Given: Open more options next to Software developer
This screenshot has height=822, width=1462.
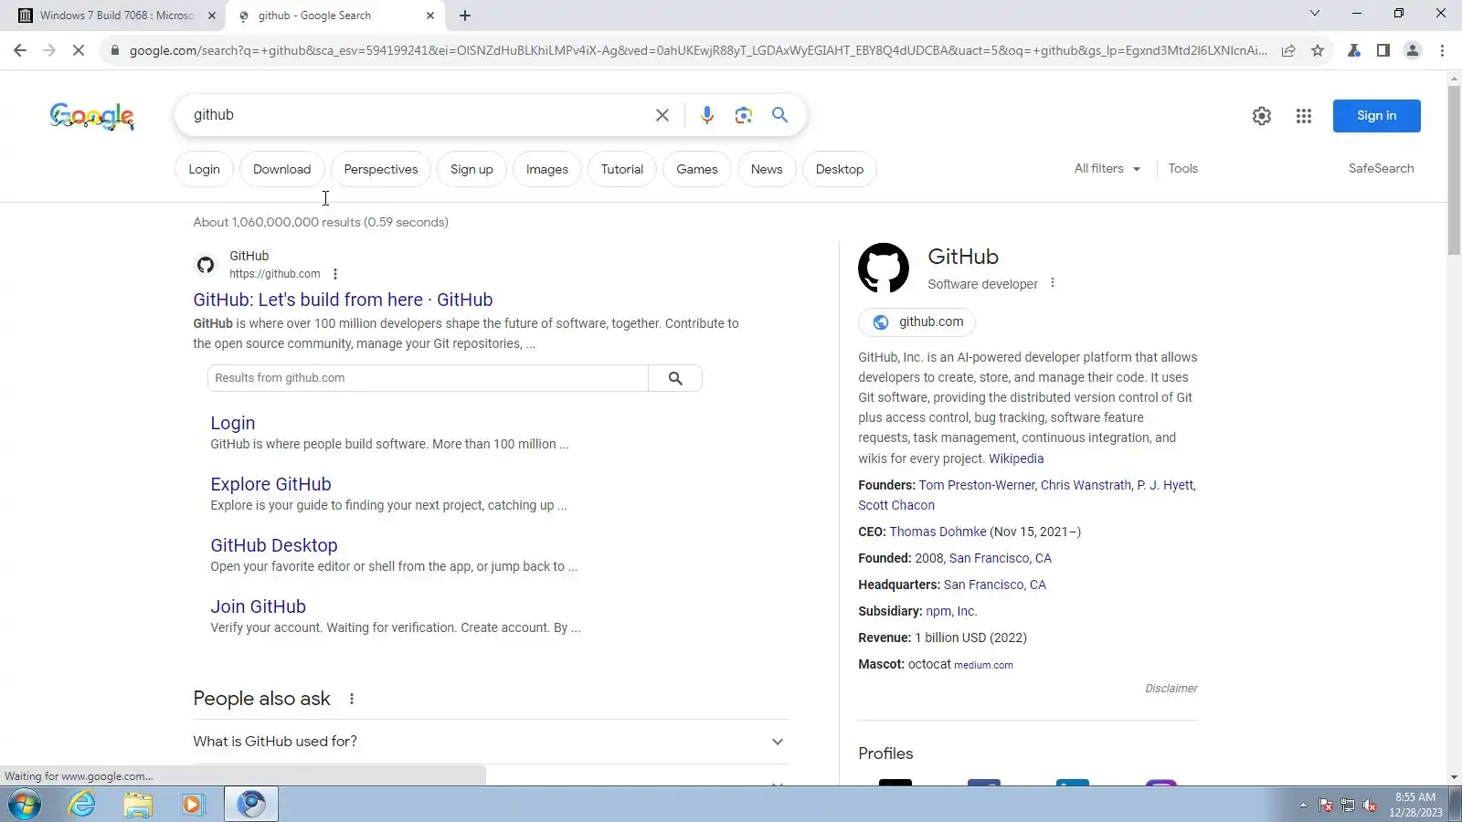Looking at the screenshot, I should (x=1053, y=283).
